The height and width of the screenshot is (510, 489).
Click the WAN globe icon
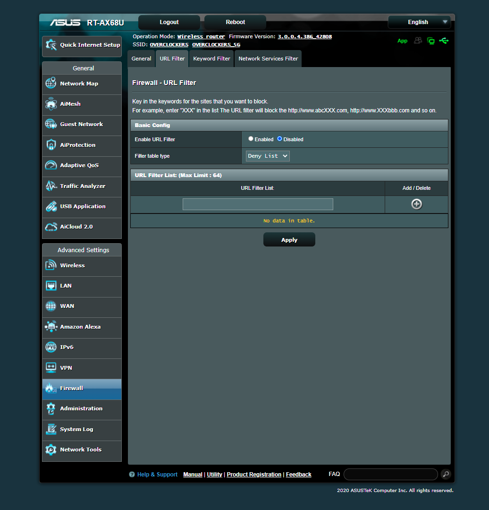pyautogui.click(x=51, y=306)
